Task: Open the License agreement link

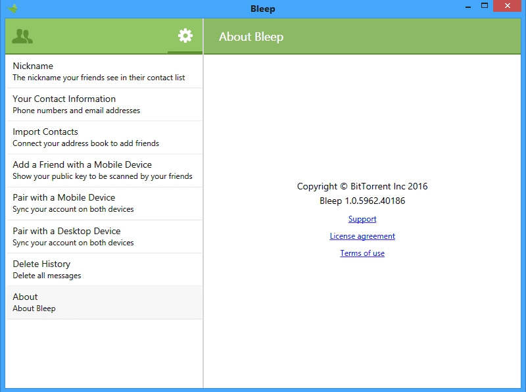Action: pos(362,236)
